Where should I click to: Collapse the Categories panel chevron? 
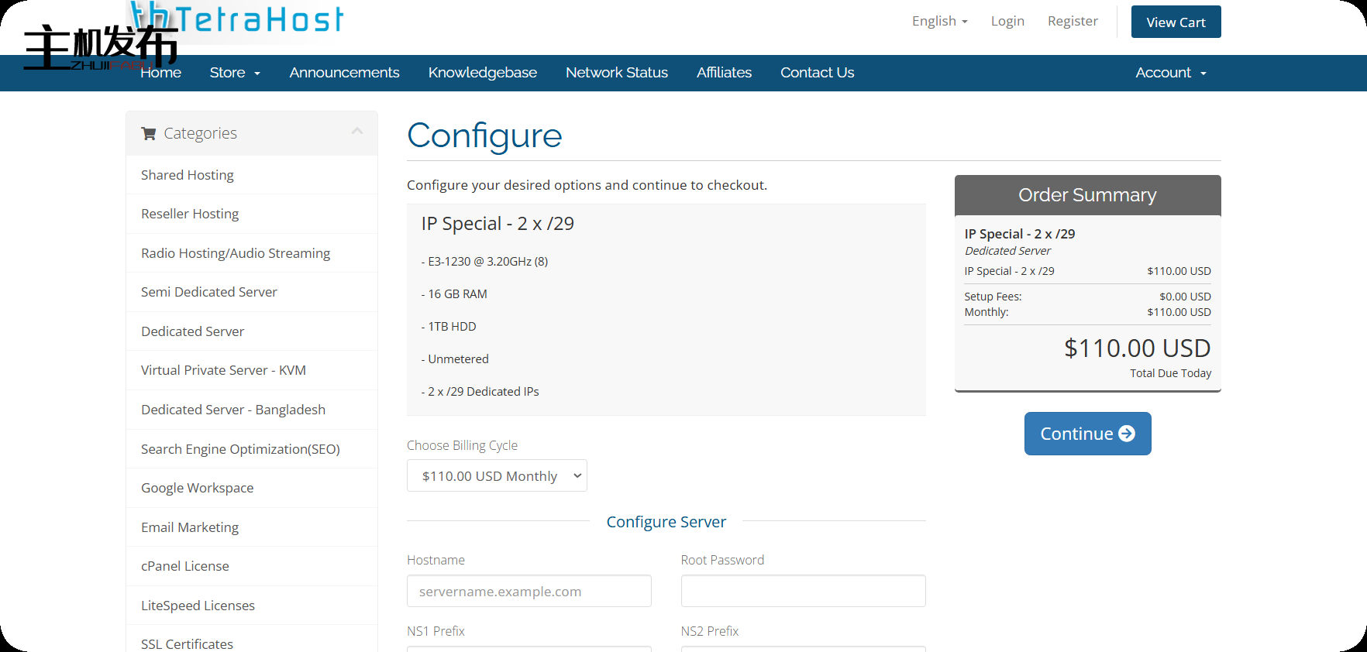(x=357, y=132)
